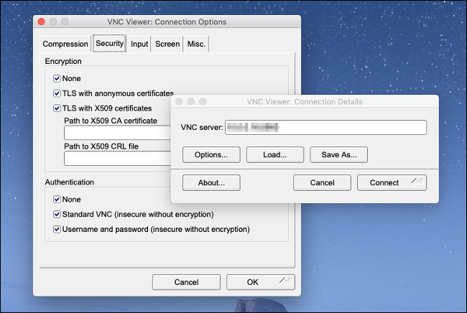
Task: Close the Connection Options window
Action: 41,22
